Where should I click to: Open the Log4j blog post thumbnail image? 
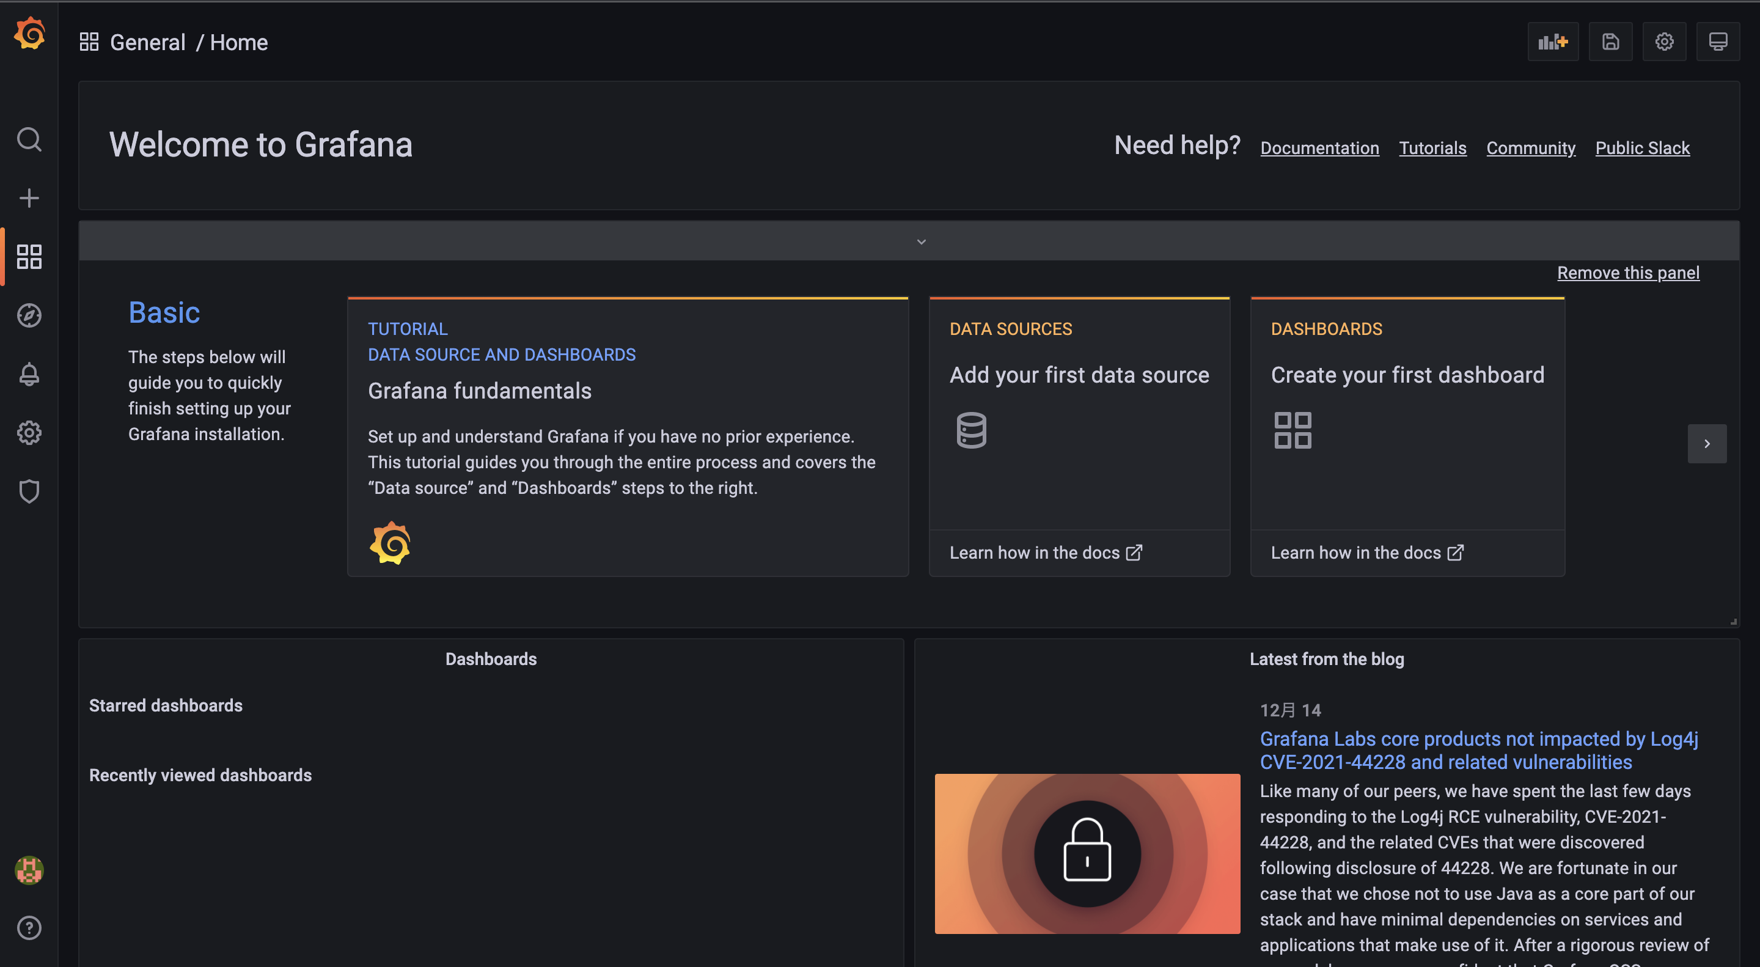pos(1087,853)
